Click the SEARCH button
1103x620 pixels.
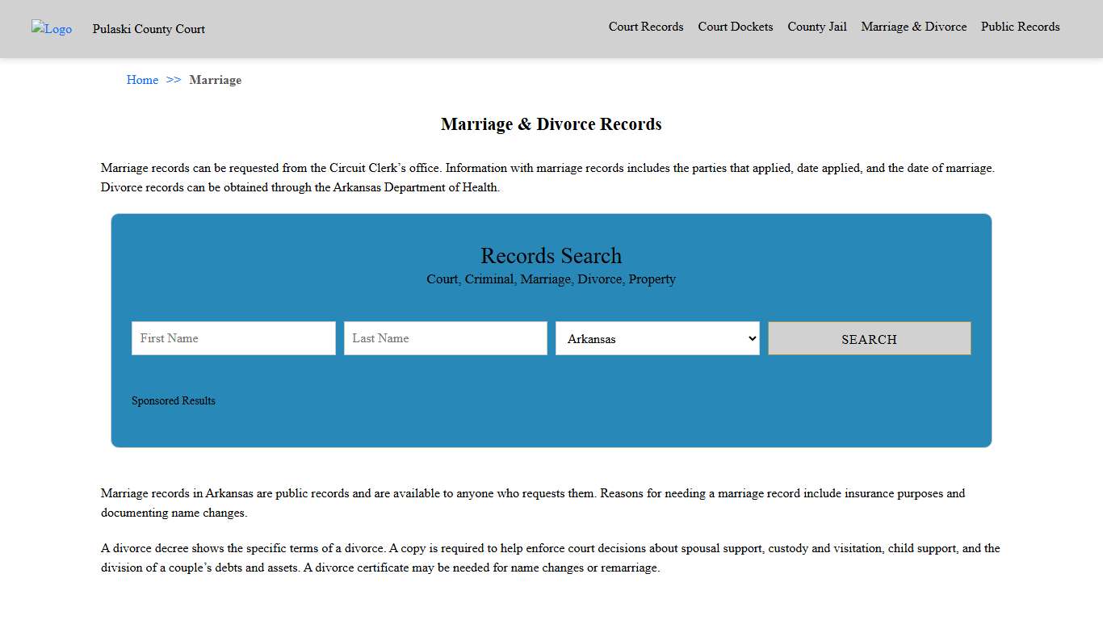[869, 338]
